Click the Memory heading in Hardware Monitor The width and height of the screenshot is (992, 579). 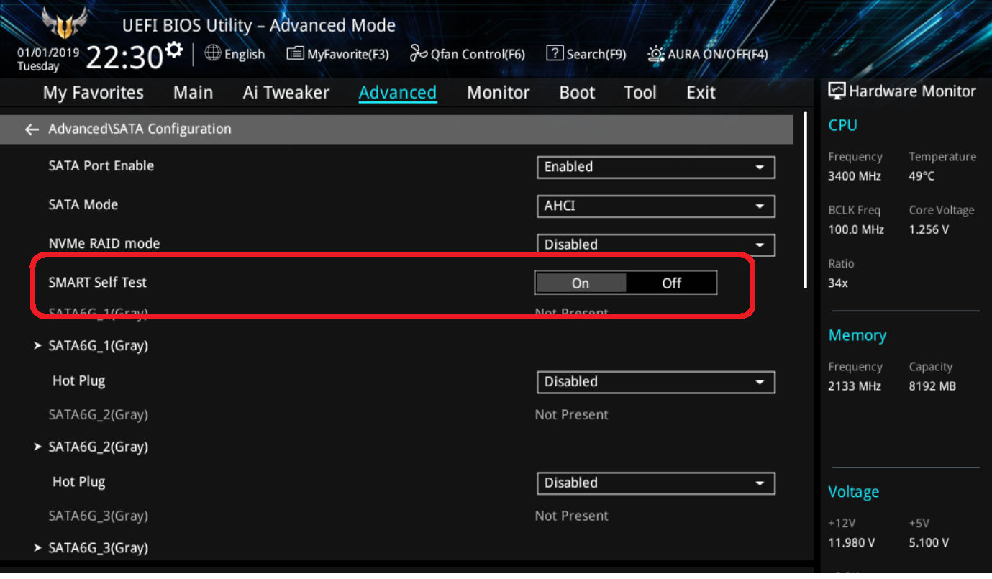click(857, 336)
